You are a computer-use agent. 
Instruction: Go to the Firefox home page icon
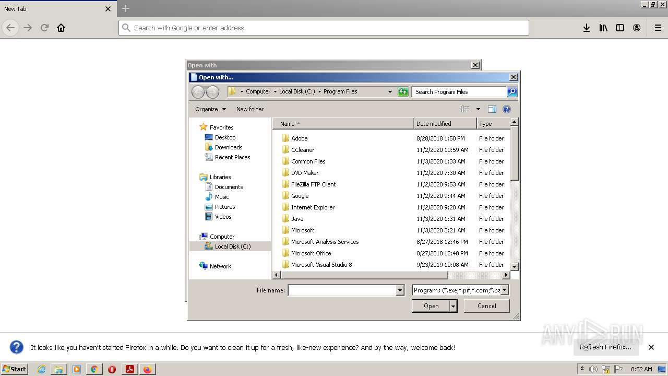pos(61,28)
